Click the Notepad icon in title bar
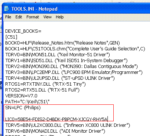The width and height of the screenshot is (150, 136). 7,9
